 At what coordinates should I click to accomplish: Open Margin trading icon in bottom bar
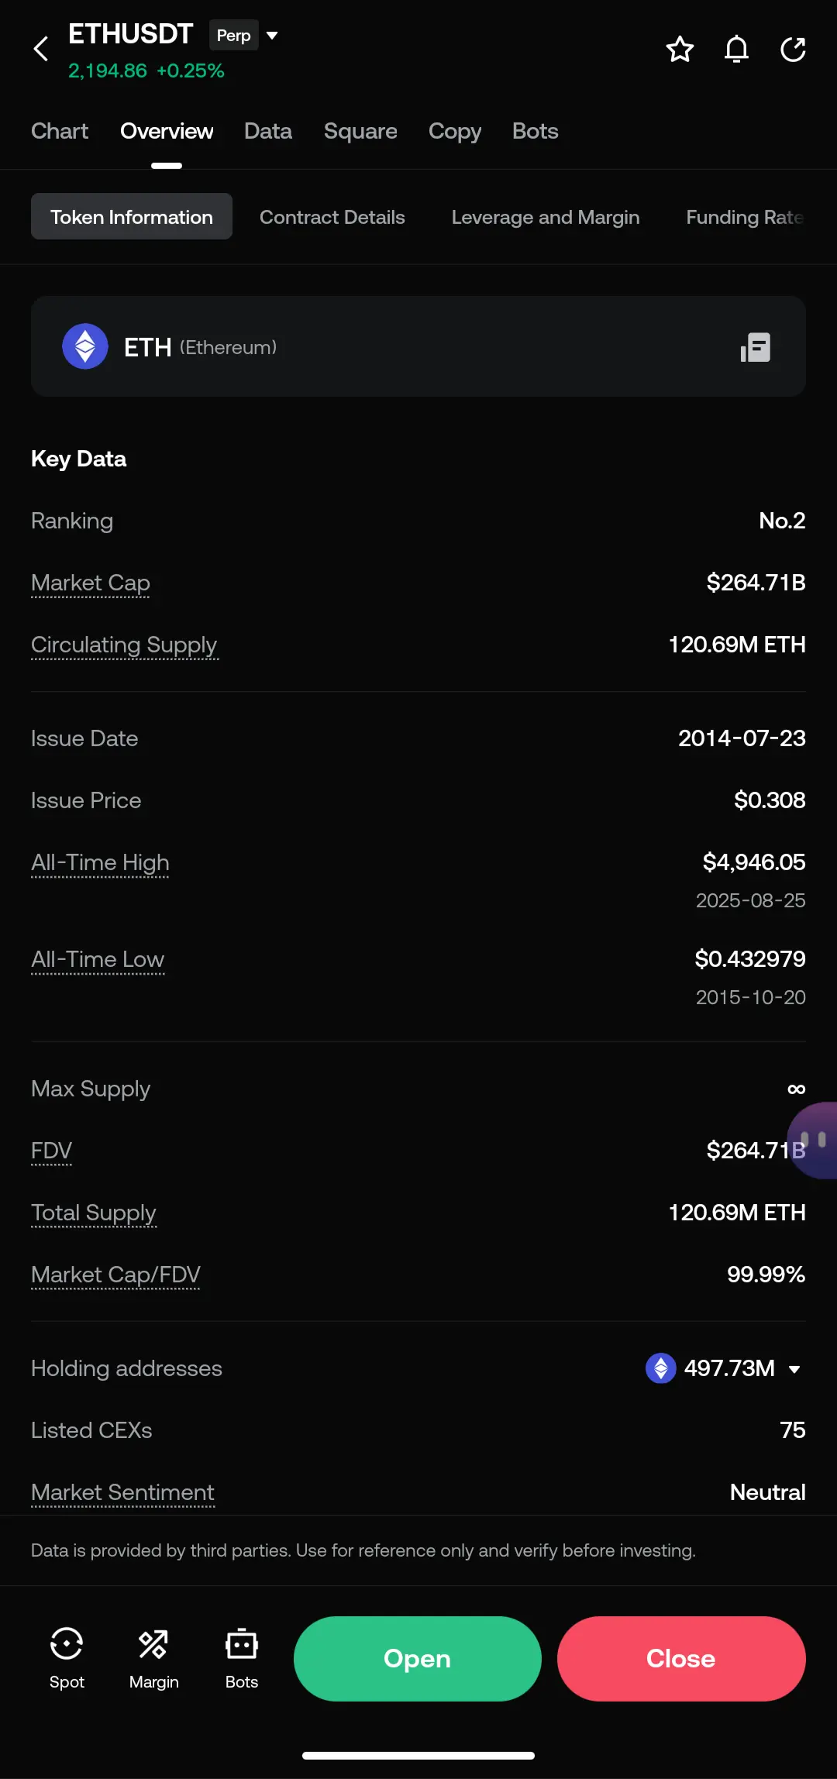[153, 1658]
